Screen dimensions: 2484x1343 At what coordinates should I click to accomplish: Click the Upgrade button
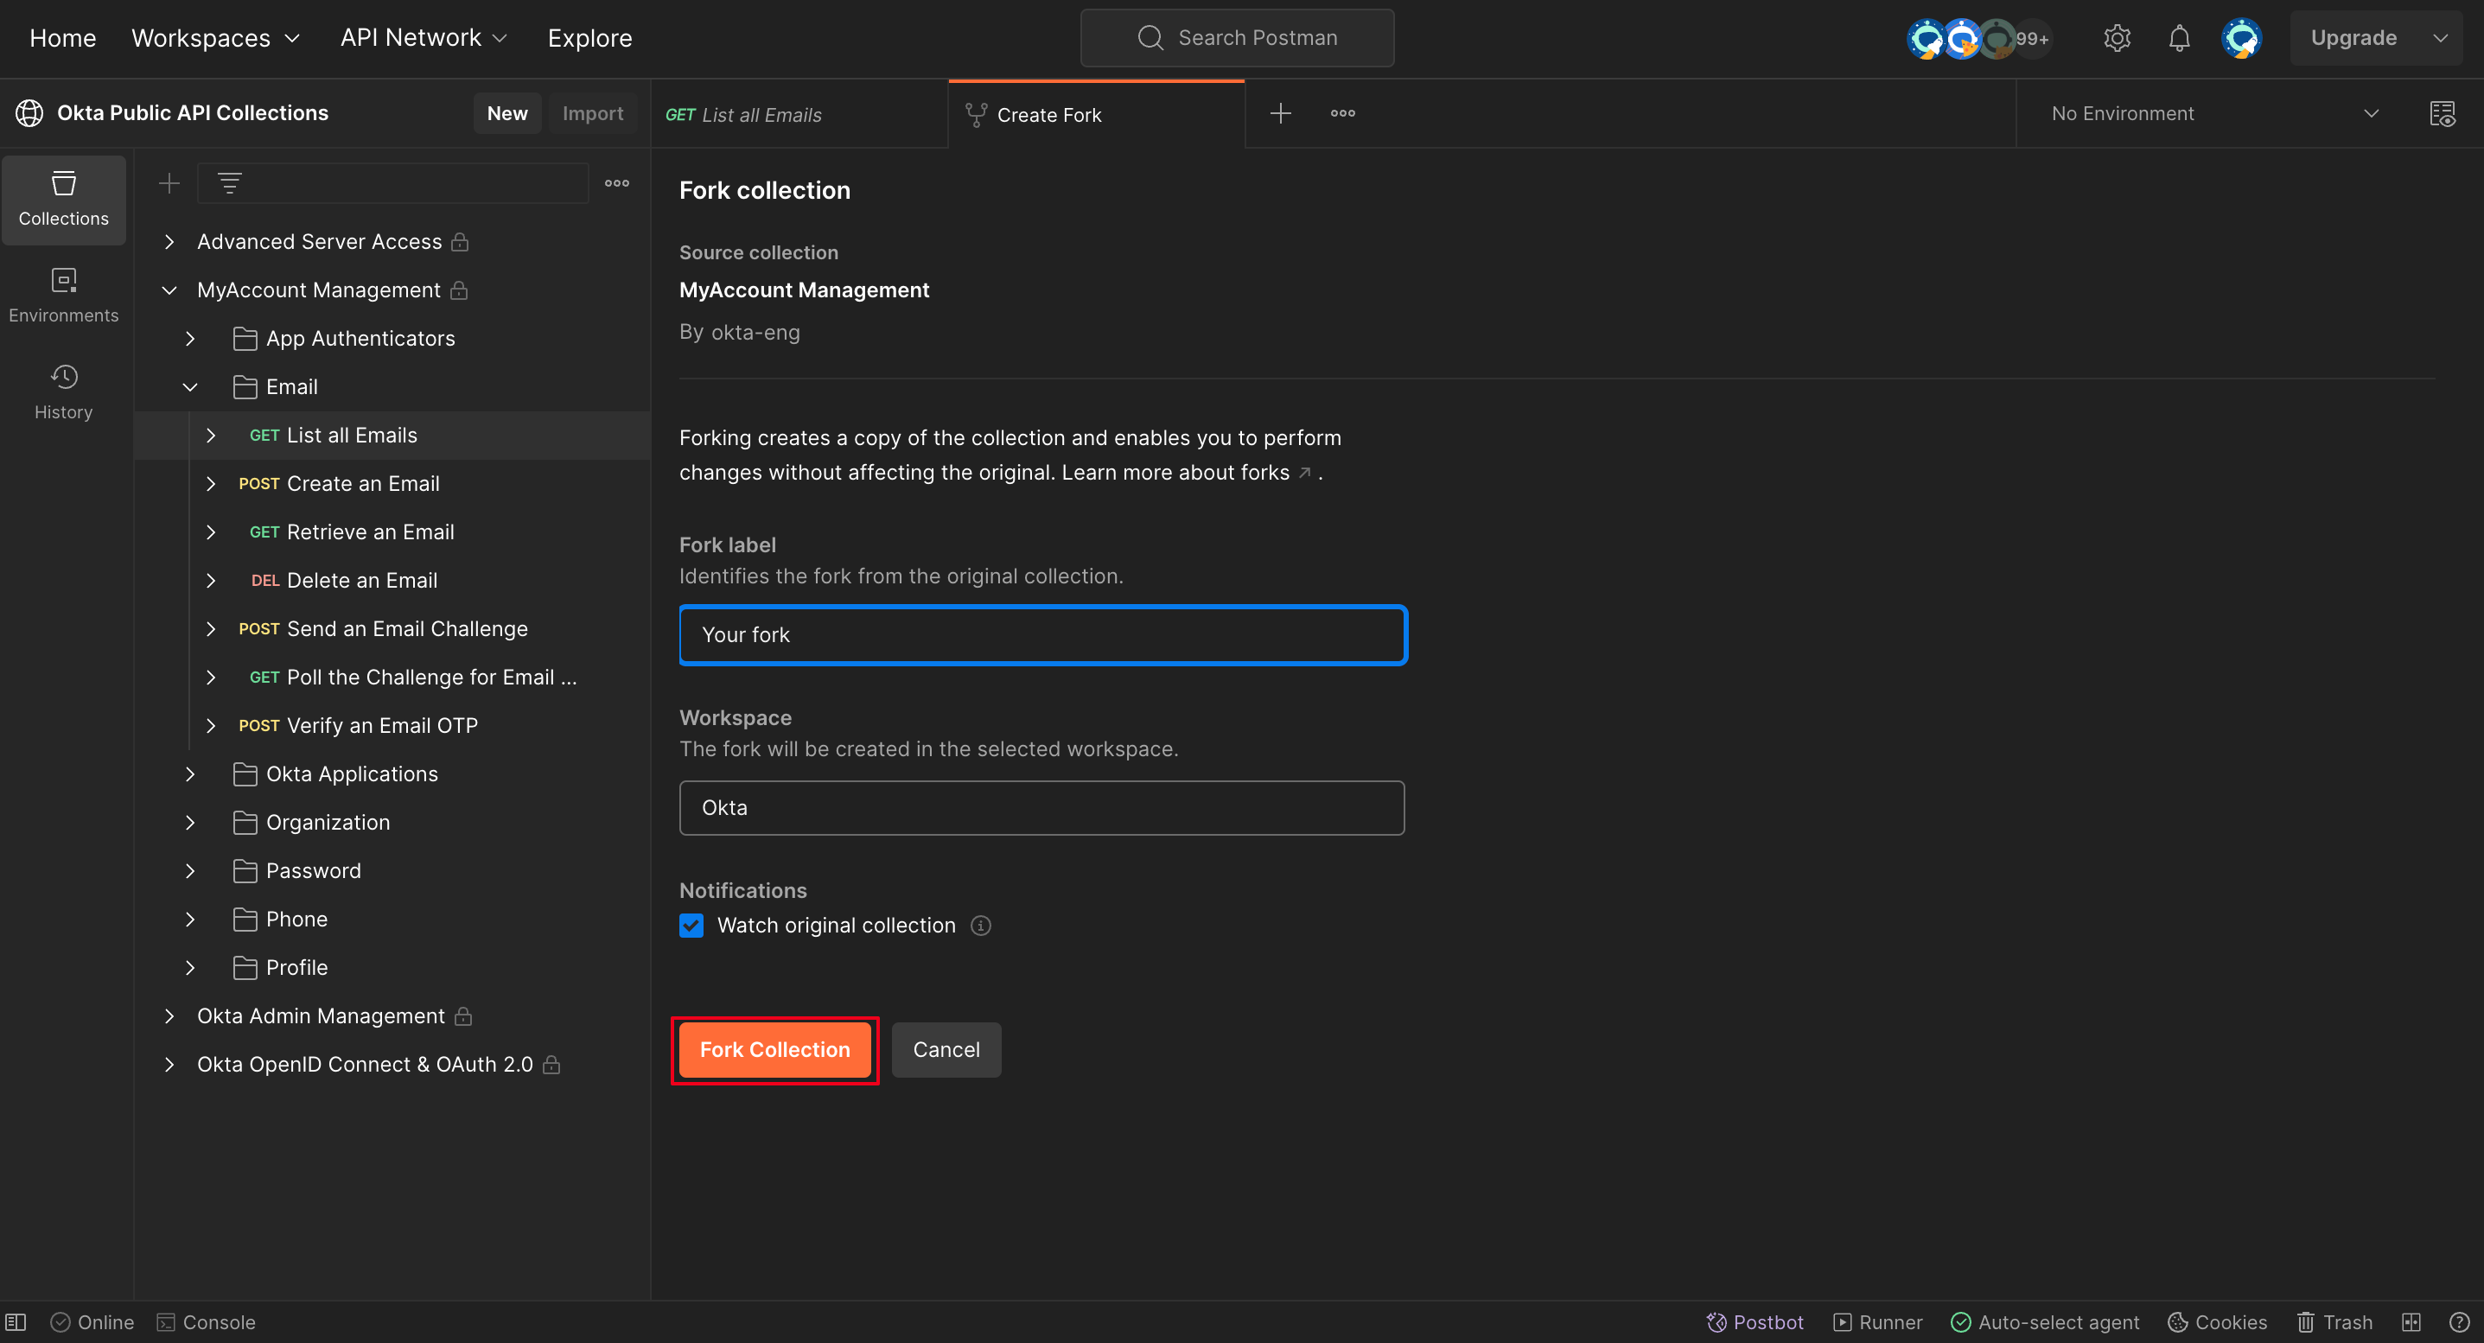(2353, 38)
